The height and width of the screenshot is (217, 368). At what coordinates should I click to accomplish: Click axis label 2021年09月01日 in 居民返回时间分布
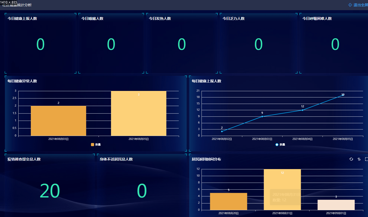336,213
